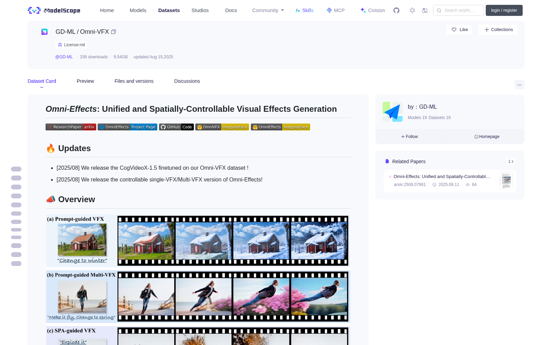Open the OmniEffects HuggingFace badge
The image size is (552, 345).
point(280,127)
